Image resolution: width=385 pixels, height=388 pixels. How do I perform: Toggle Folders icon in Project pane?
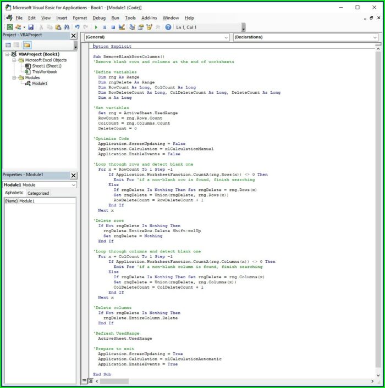[27, 45]
